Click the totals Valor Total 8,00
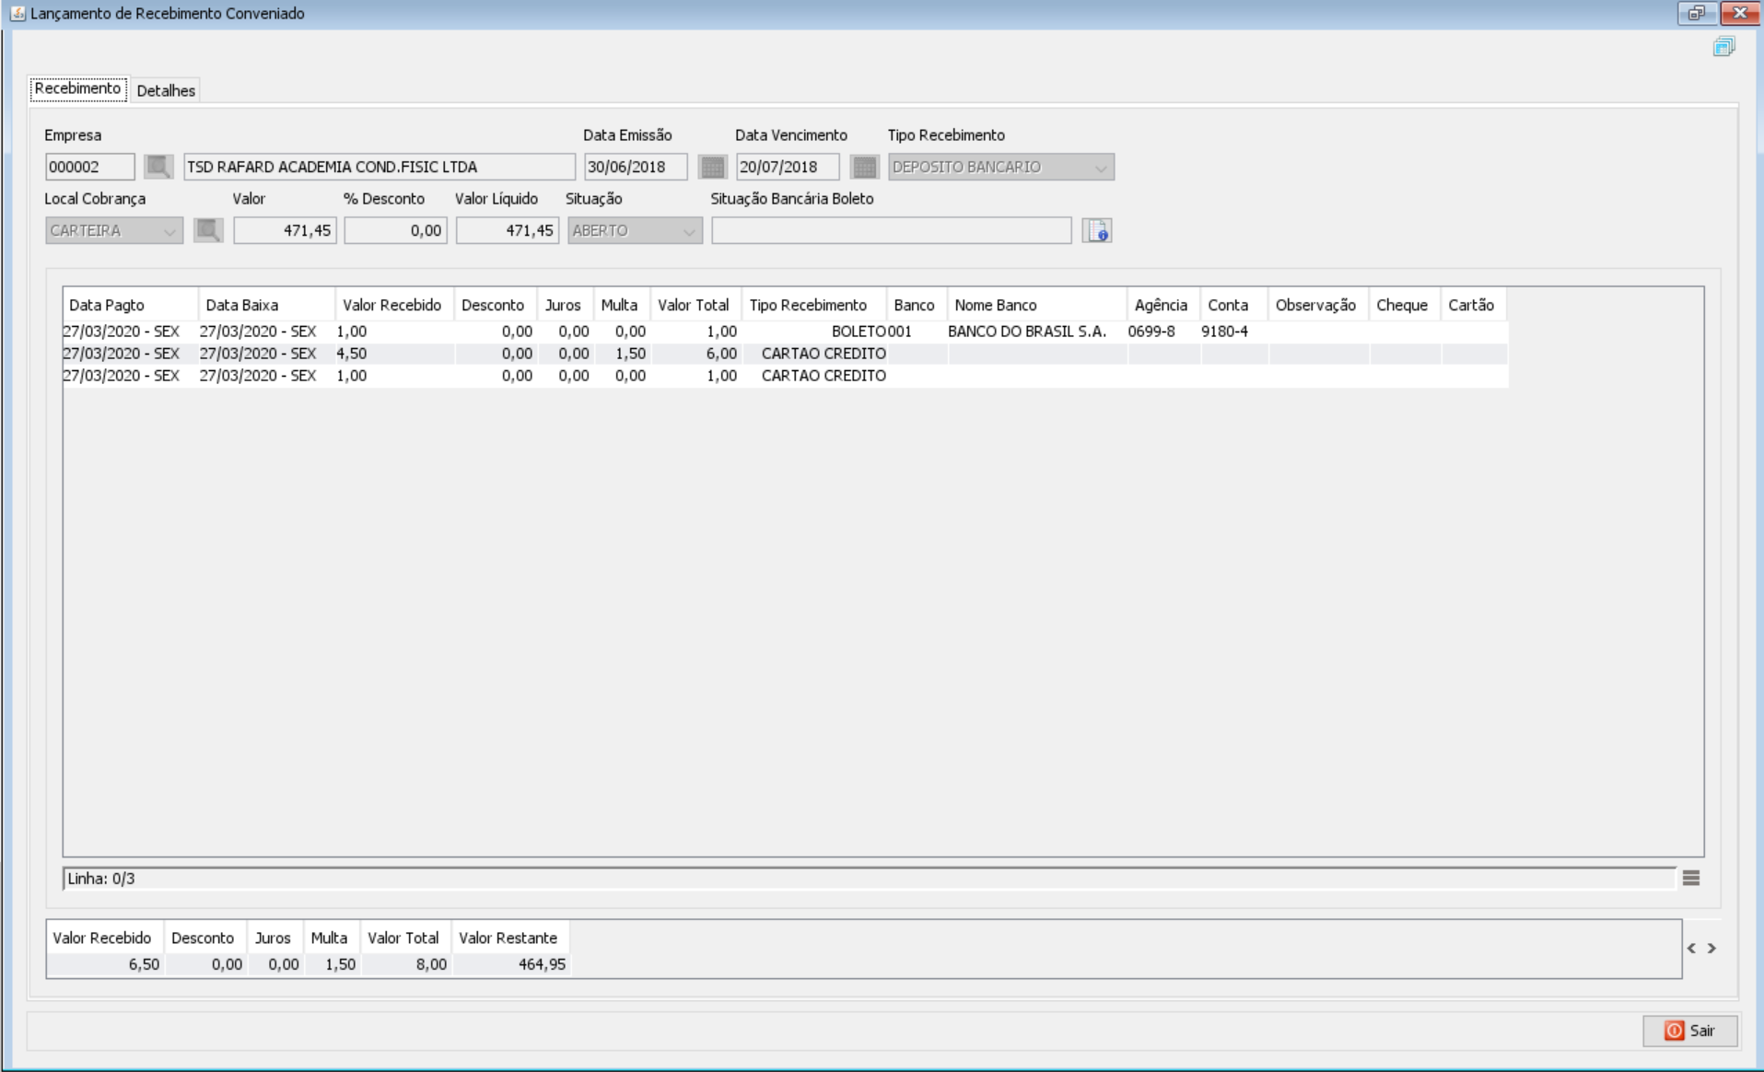 click(406, 964)
